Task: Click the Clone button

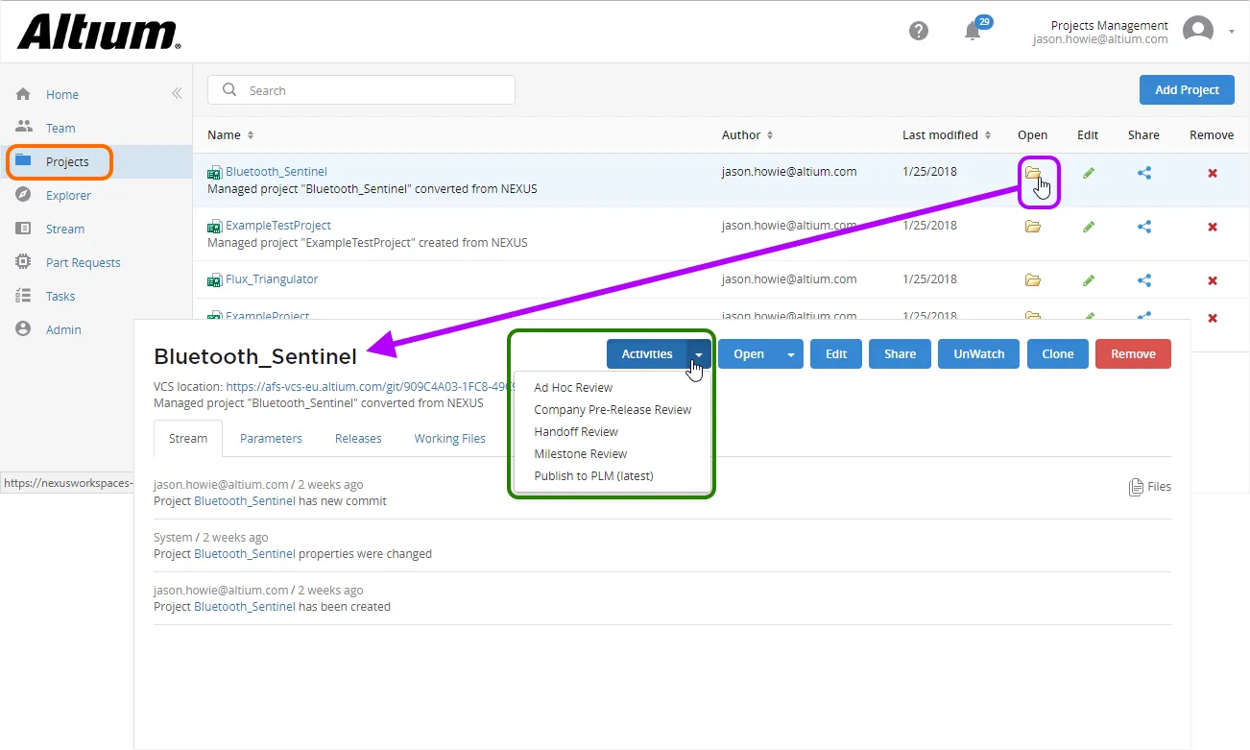Action: tap(1058, 353)
